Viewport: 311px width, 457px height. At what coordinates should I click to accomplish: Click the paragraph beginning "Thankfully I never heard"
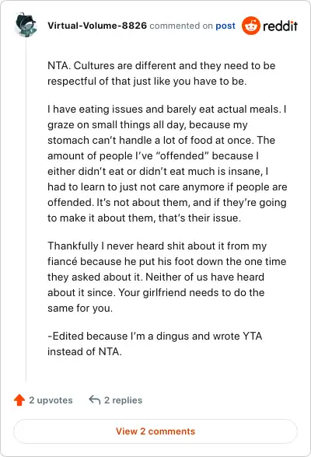click(x=166, y=277)
